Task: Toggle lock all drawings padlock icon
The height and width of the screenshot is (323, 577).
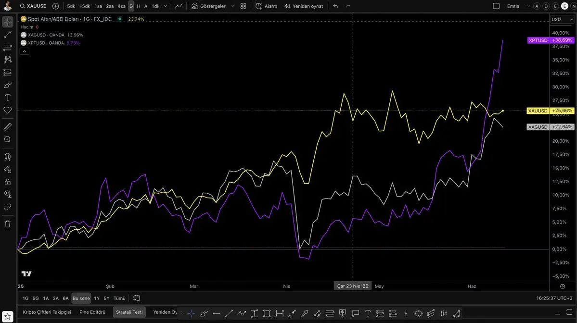Action: (x=8, y=182)
